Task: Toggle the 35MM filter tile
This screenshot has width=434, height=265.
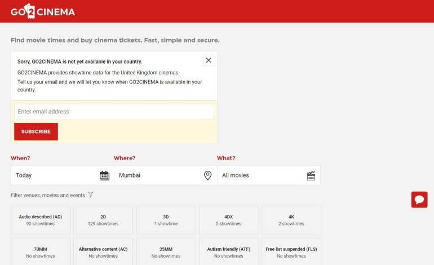Action: (166, 251)
